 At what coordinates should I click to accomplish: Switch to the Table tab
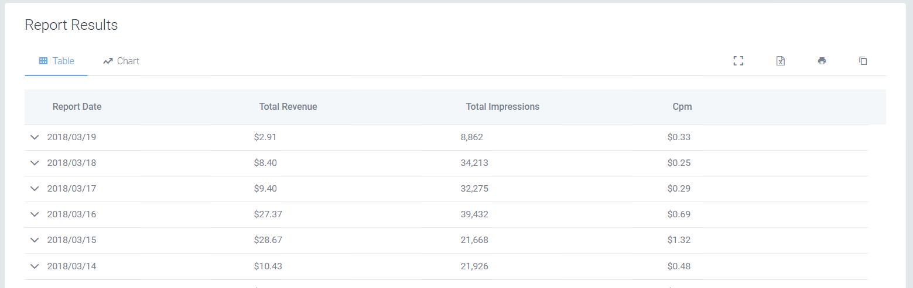(56, 61)
